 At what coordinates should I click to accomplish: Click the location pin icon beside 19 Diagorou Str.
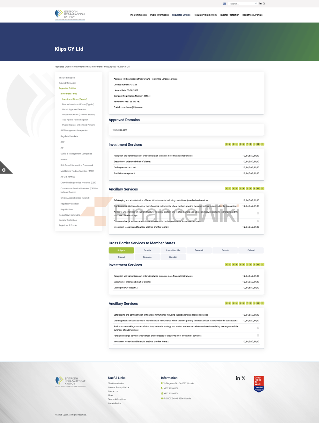coord(162,383)
